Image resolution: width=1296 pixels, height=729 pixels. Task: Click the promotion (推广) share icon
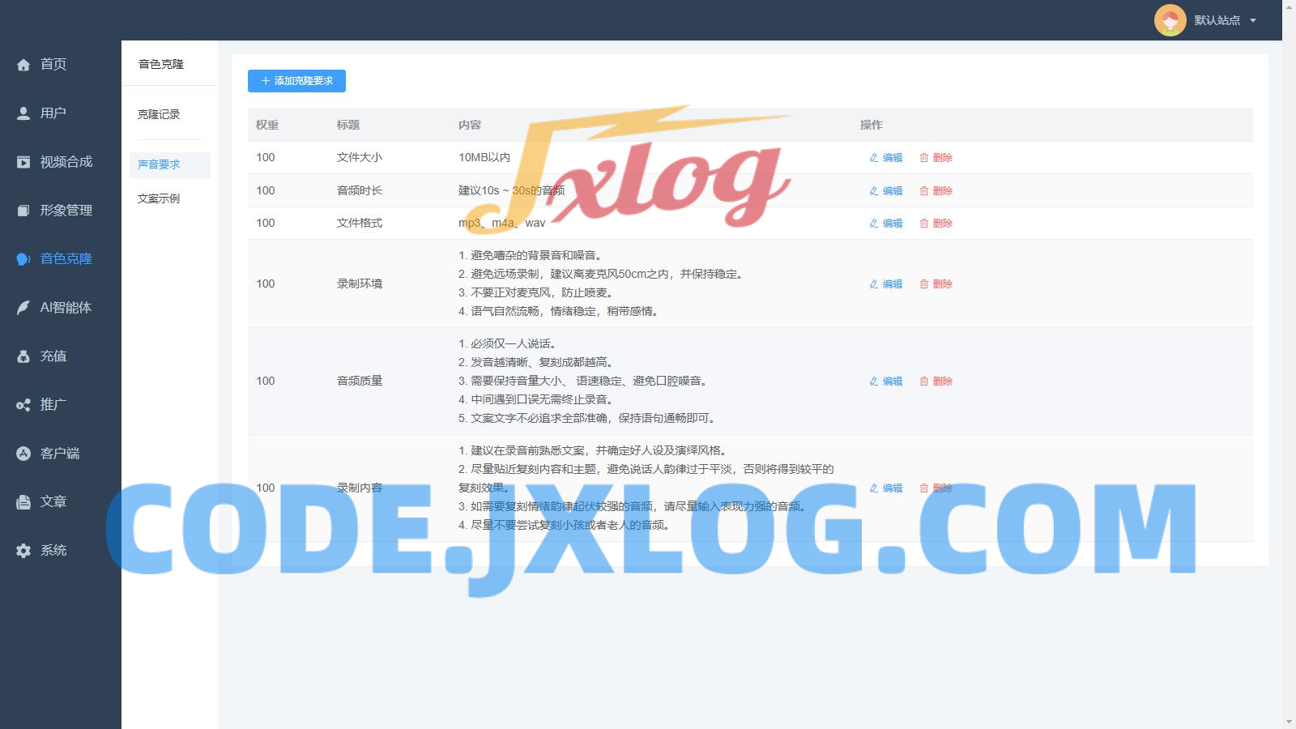[23, 405]
